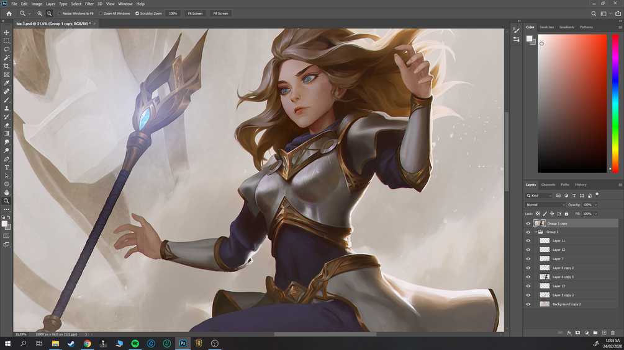Pick the Crop tool
This screenshot has width=624, height=350.
[x=6, y=66]
